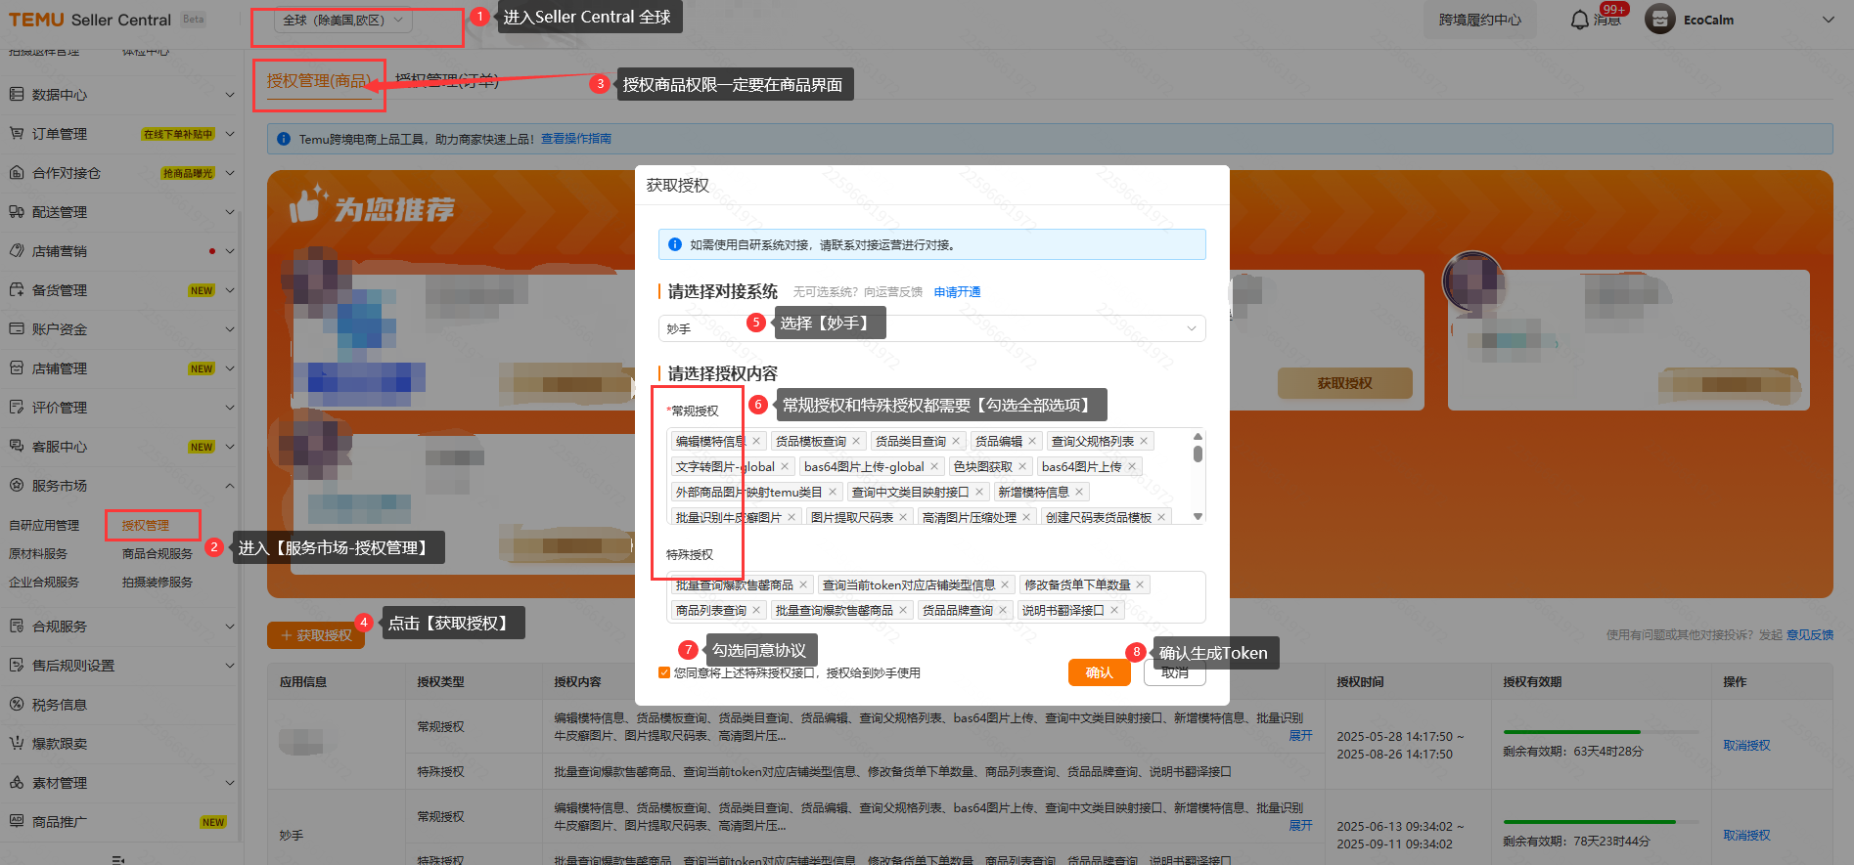Screen dimensions: 1854x865
Task: Remove the 货品模板查询 tag
Action: coord(856,442)
